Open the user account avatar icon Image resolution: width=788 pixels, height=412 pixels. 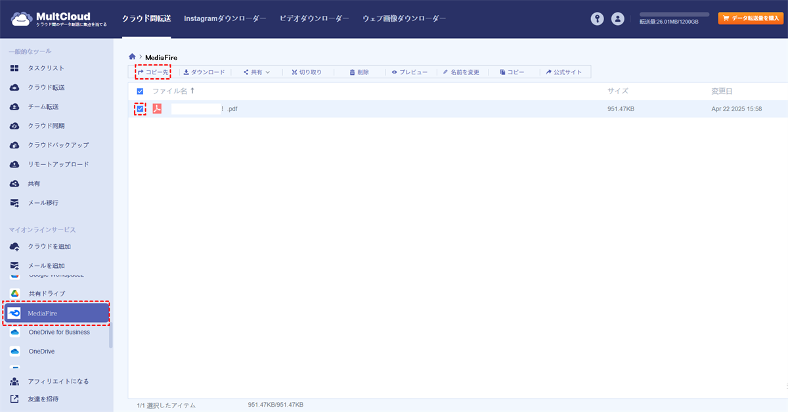[618, 19]
